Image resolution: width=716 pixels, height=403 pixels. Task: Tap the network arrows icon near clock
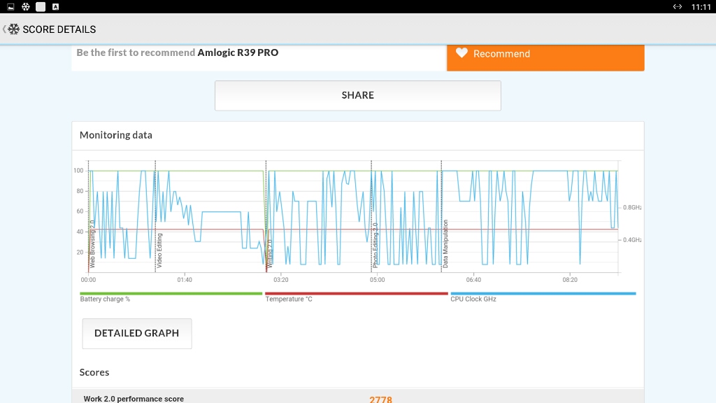(677, 7)
